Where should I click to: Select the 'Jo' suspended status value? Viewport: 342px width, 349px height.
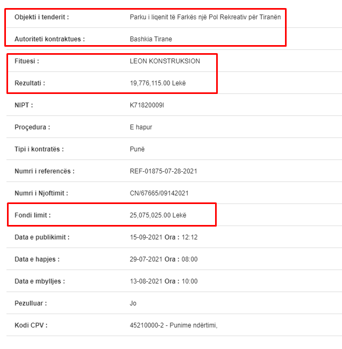coord(133,303)
